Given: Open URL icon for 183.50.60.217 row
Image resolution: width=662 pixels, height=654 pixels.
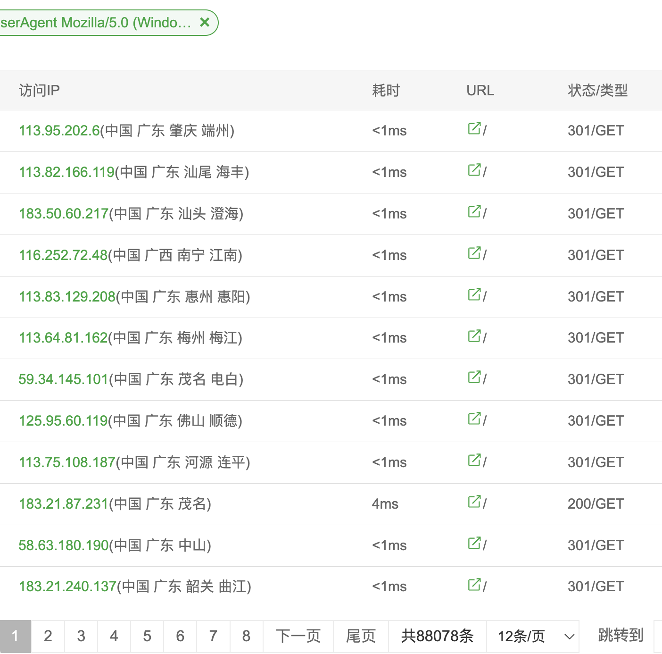Looking at the screenshot, I should point(474,211).
